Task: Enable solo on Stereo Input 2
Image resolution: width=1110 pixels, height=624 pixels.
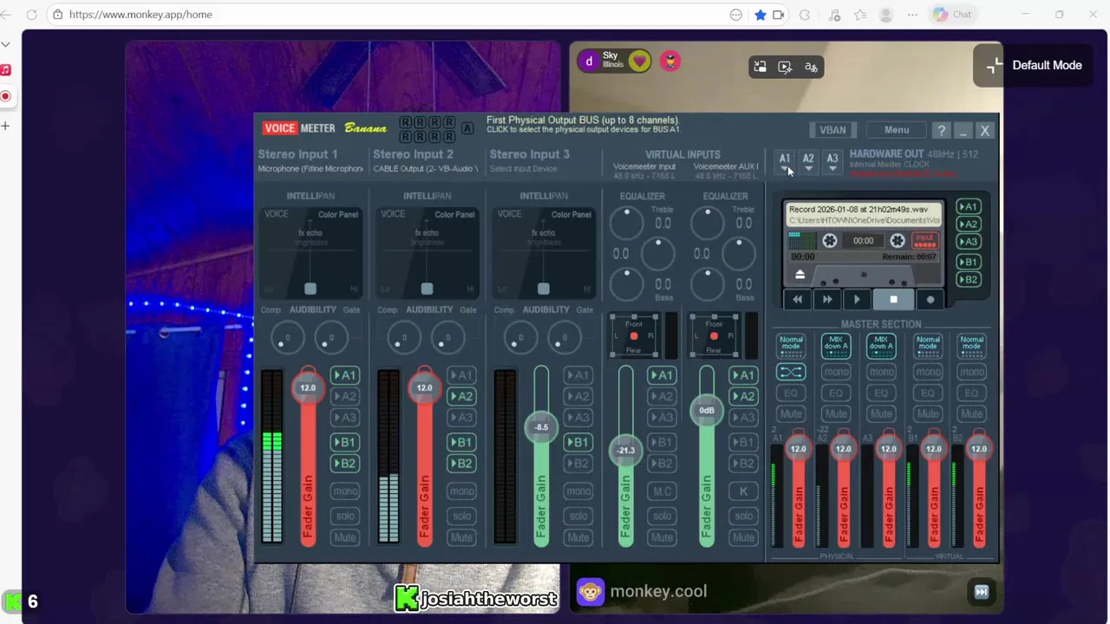Action: (461, 516)
